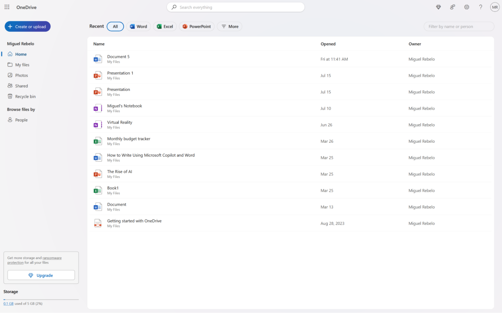
Task: Open the settings gear icon
Action: (x=467, y=7)
